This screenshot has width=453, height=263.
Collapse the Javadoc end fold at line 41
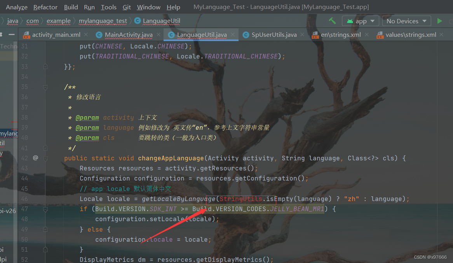45,148
